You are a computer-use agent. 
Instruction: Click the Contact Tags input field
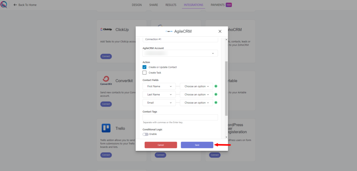click(x=180, y=117)
